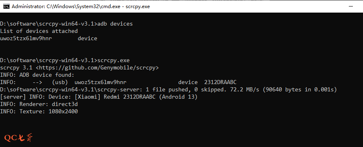Click the Administrator cmd.exe title bar text
This screenshot has height=147, width=363.
81,6
